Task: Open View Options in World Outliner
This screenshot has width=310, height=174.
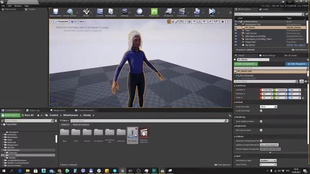Action: (300, 50)
